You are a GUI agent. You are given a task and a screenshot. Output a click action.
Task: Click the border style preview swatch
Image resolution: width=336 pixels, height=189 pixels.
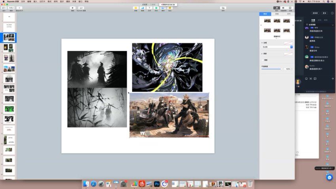[x=288, y=43]
